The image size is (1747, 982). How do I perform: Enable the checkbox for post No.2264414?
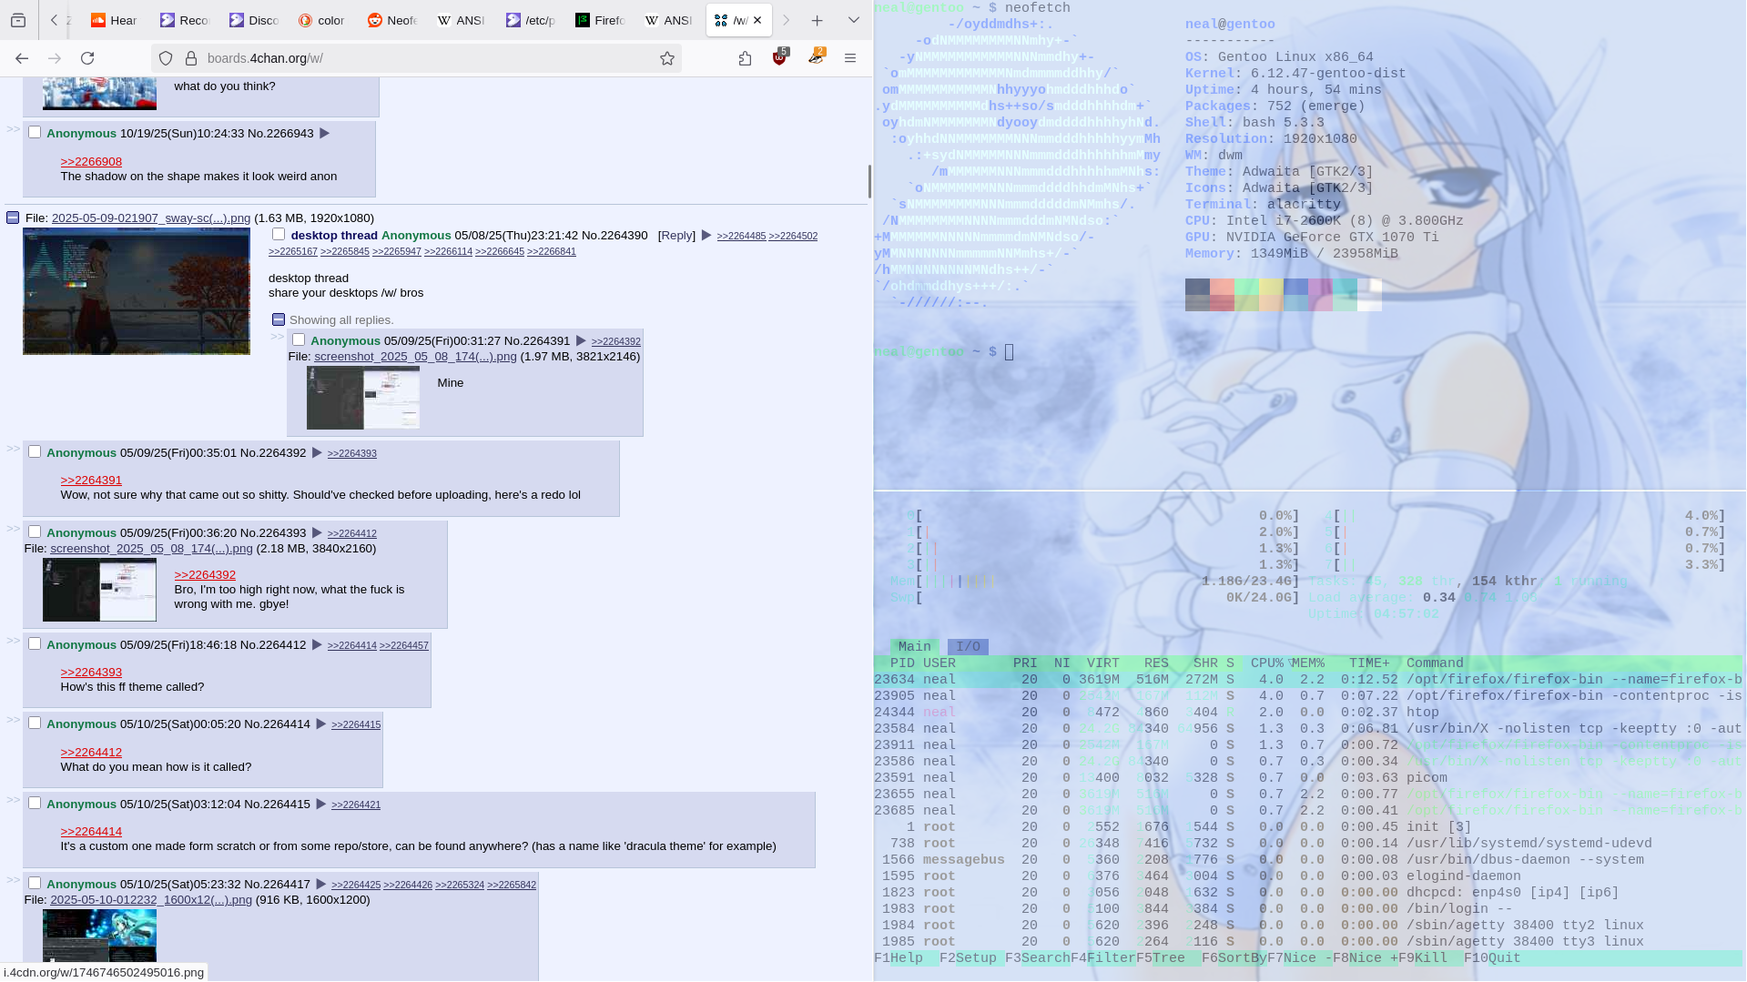pos(35,724)
